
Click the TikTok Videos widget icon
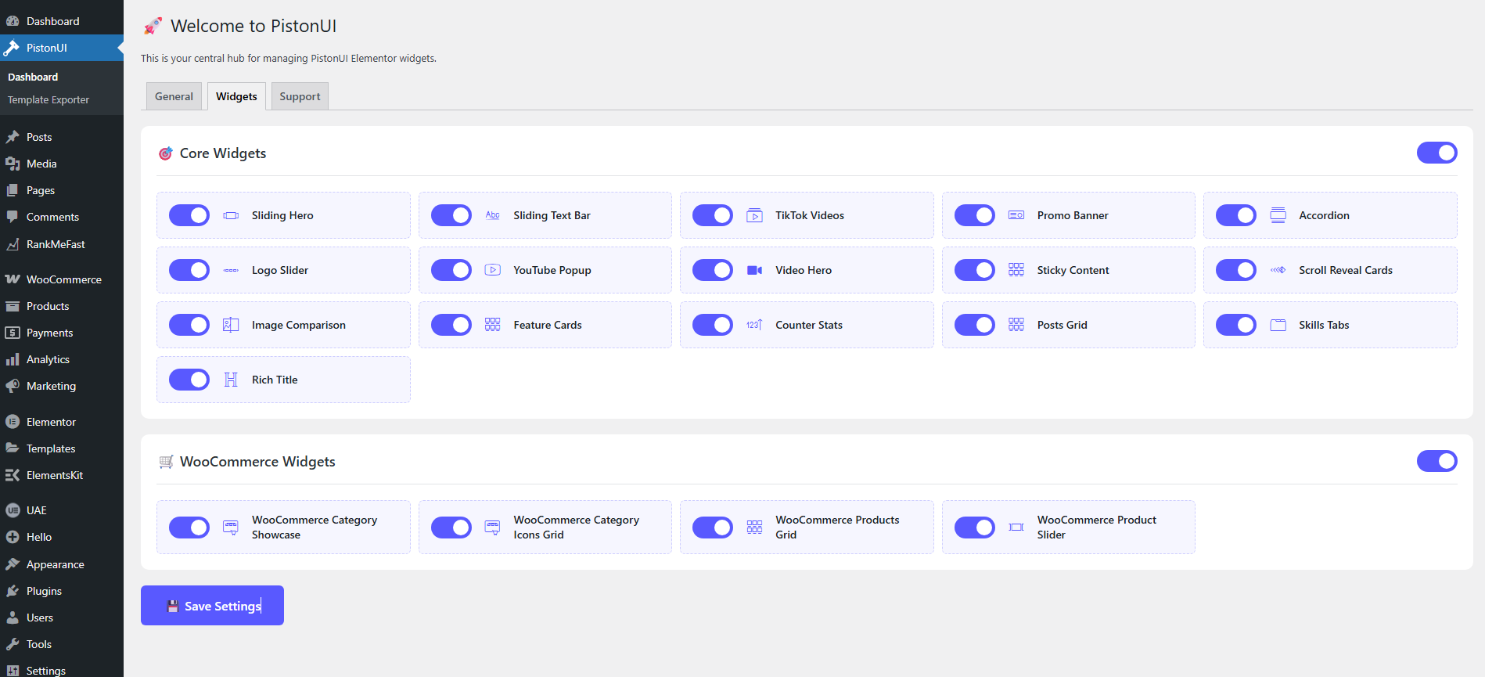click(754, 215)
